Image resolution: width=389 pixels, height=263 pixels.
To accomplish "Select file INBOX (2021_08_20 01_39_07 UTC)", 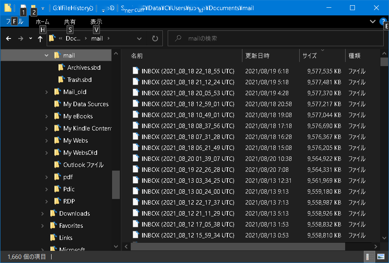I will (188, 158).
